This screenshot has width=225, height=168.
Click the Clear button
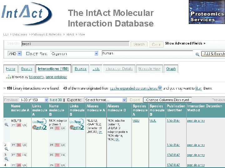point(156,44)
